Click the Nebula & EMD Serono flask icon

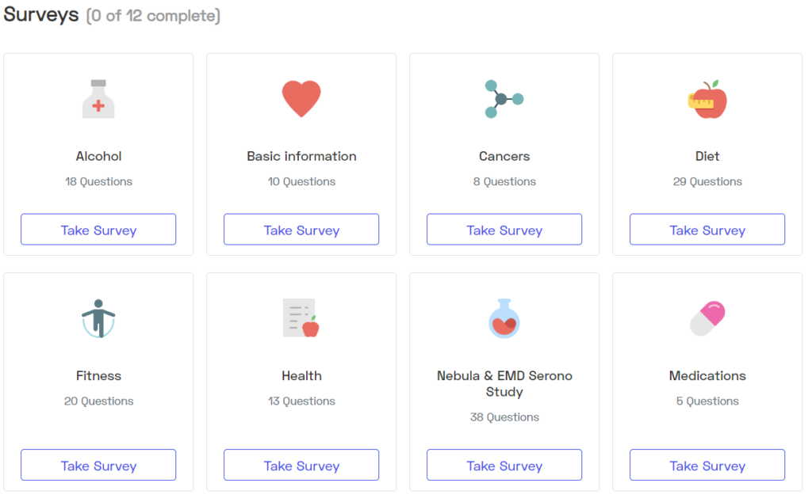point(504,318)
